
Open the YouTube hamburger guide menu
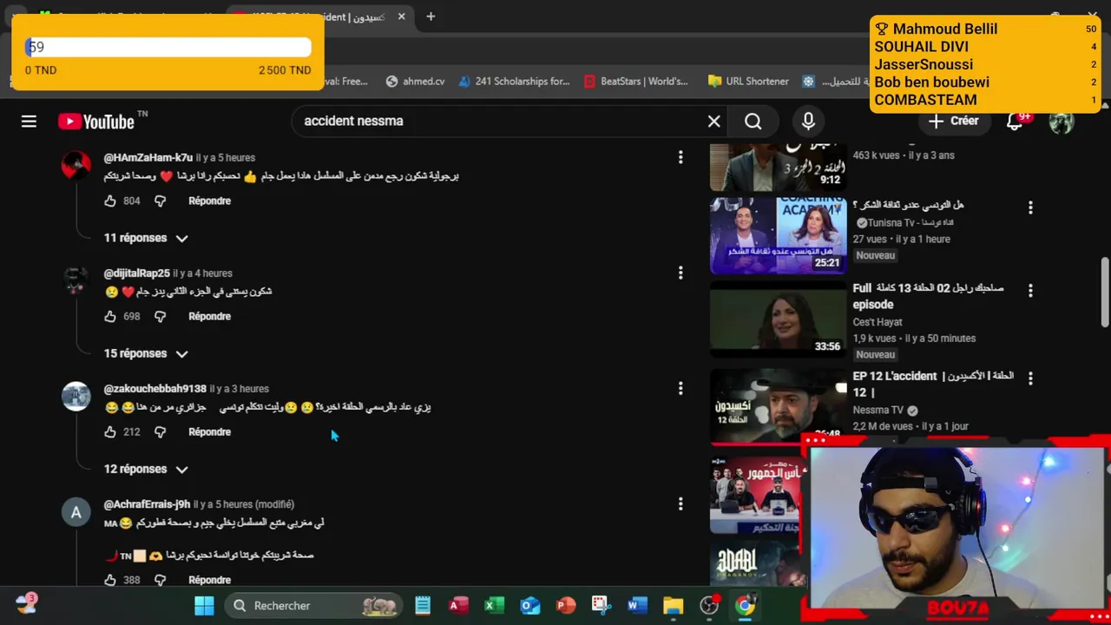(29, 122)
